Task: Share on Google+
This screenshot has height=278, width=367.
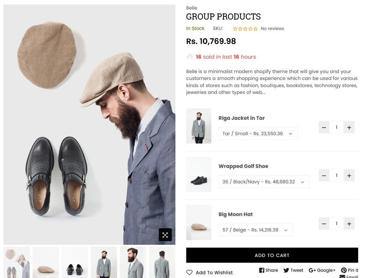Action: 322,270
